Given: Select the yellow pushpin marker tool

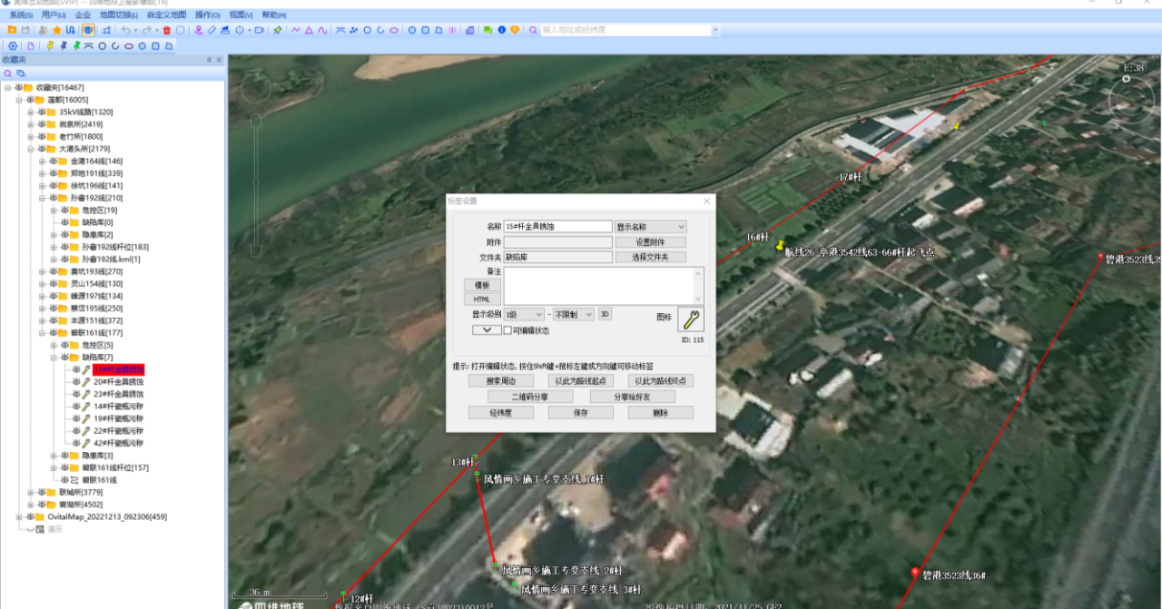Looking at the screenshot, I should tap(50, 45).
